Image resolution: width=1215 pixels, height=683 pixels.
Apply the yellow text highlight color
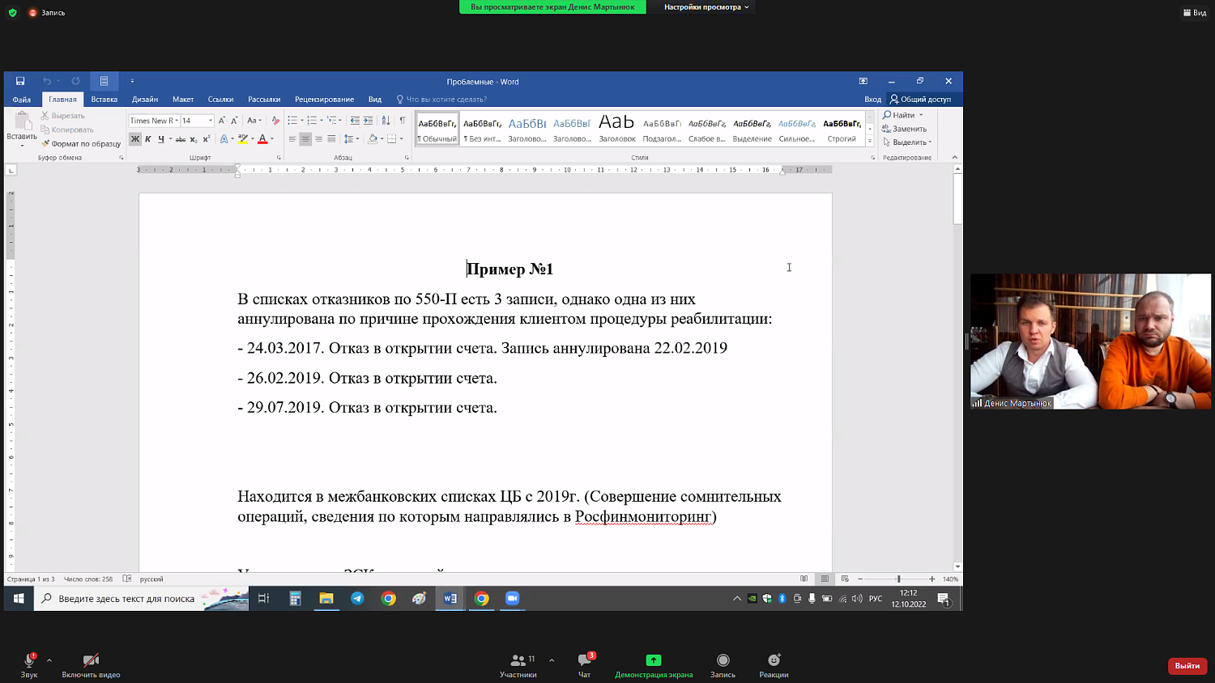coord(242,139)
